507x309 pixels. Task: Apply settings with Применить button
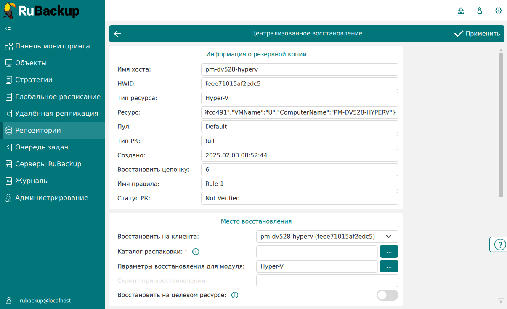477,34
